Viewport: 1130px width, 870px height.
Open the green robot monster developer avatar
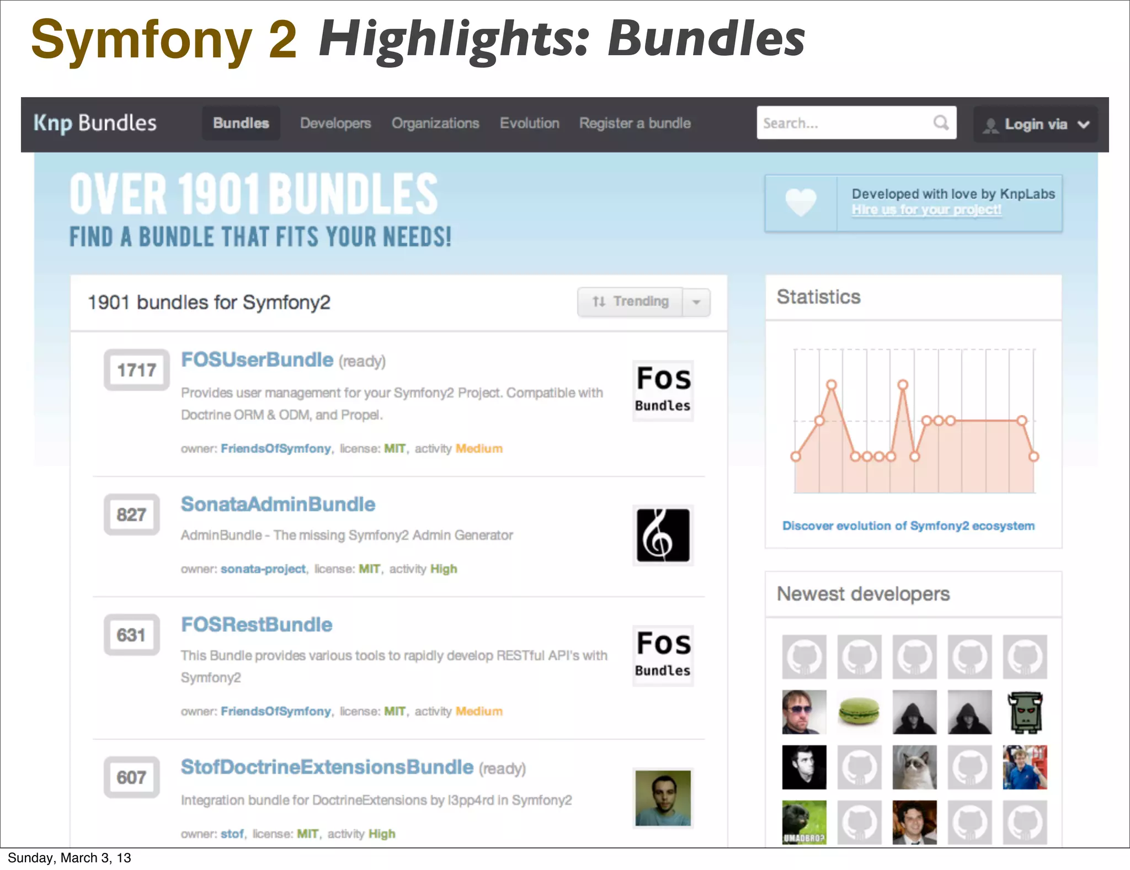click(1025, 712)
